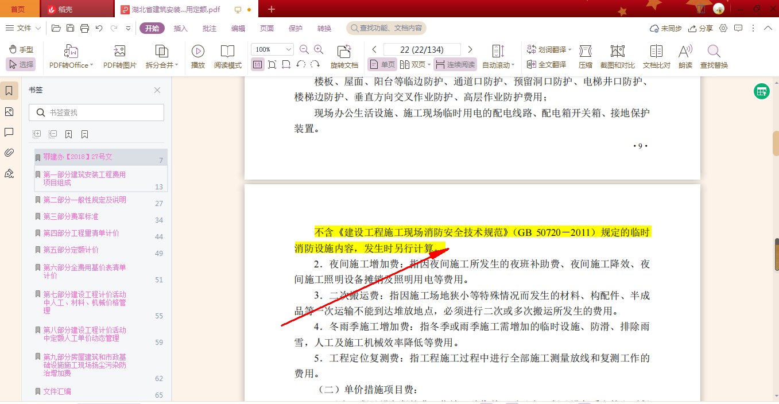Image resolution: width=779 pixels, height=404 pixels.
Task: Open the signature panel in sidebar
Action: click(9, 173)
